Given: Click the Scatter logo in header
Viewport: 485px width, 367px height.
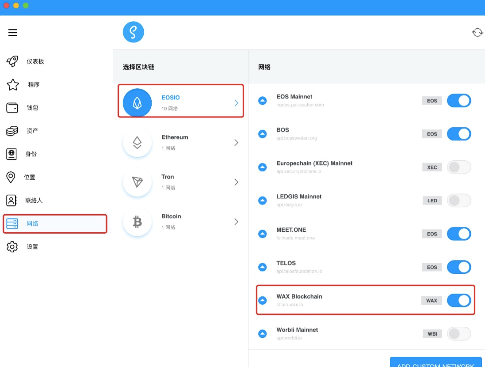Looking at the screenshot, I should 134,32.
